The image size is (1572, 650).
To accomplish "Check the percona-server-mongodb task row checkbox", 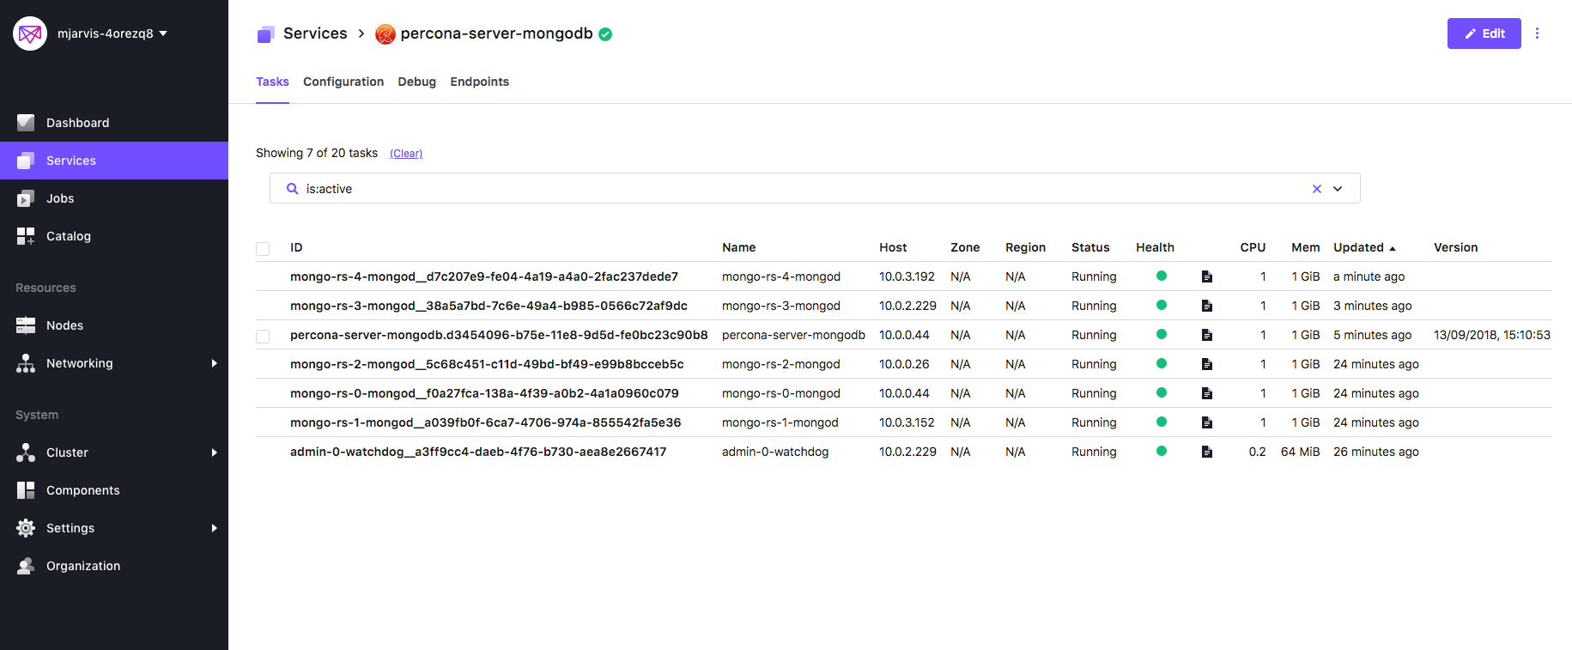I will click(263, 337).
